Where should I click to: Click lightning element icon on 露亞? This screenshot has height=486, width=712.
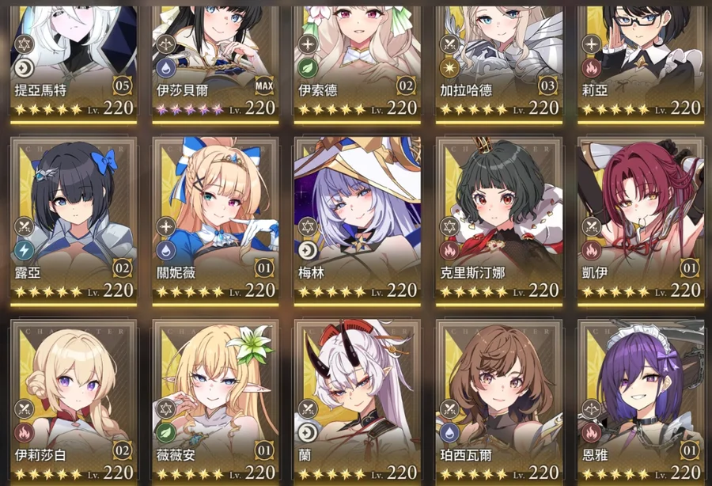pos(24,250)
